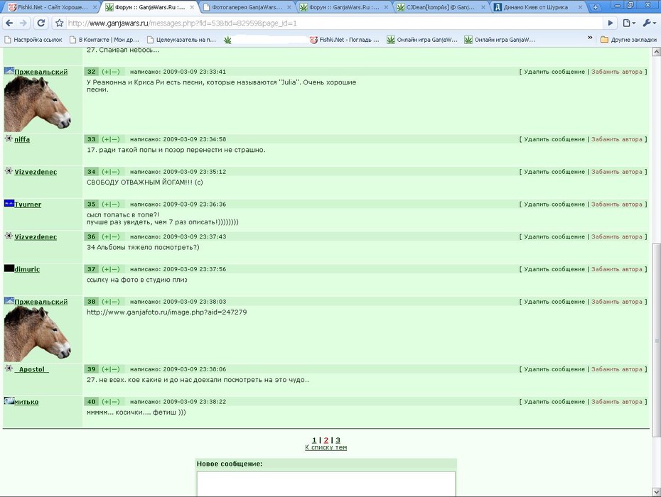The height and width of the screenshot is (497, 661).
Task: Click Удалить сообщение on post 40
Action: 554,402
